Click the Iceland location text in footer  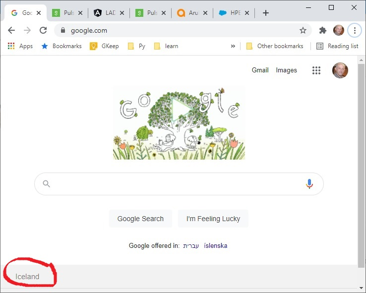point(27,277)
